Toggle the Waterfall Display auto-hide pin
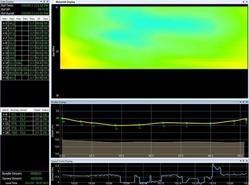This screenshot has height=185, width=249. click(243, 2)
